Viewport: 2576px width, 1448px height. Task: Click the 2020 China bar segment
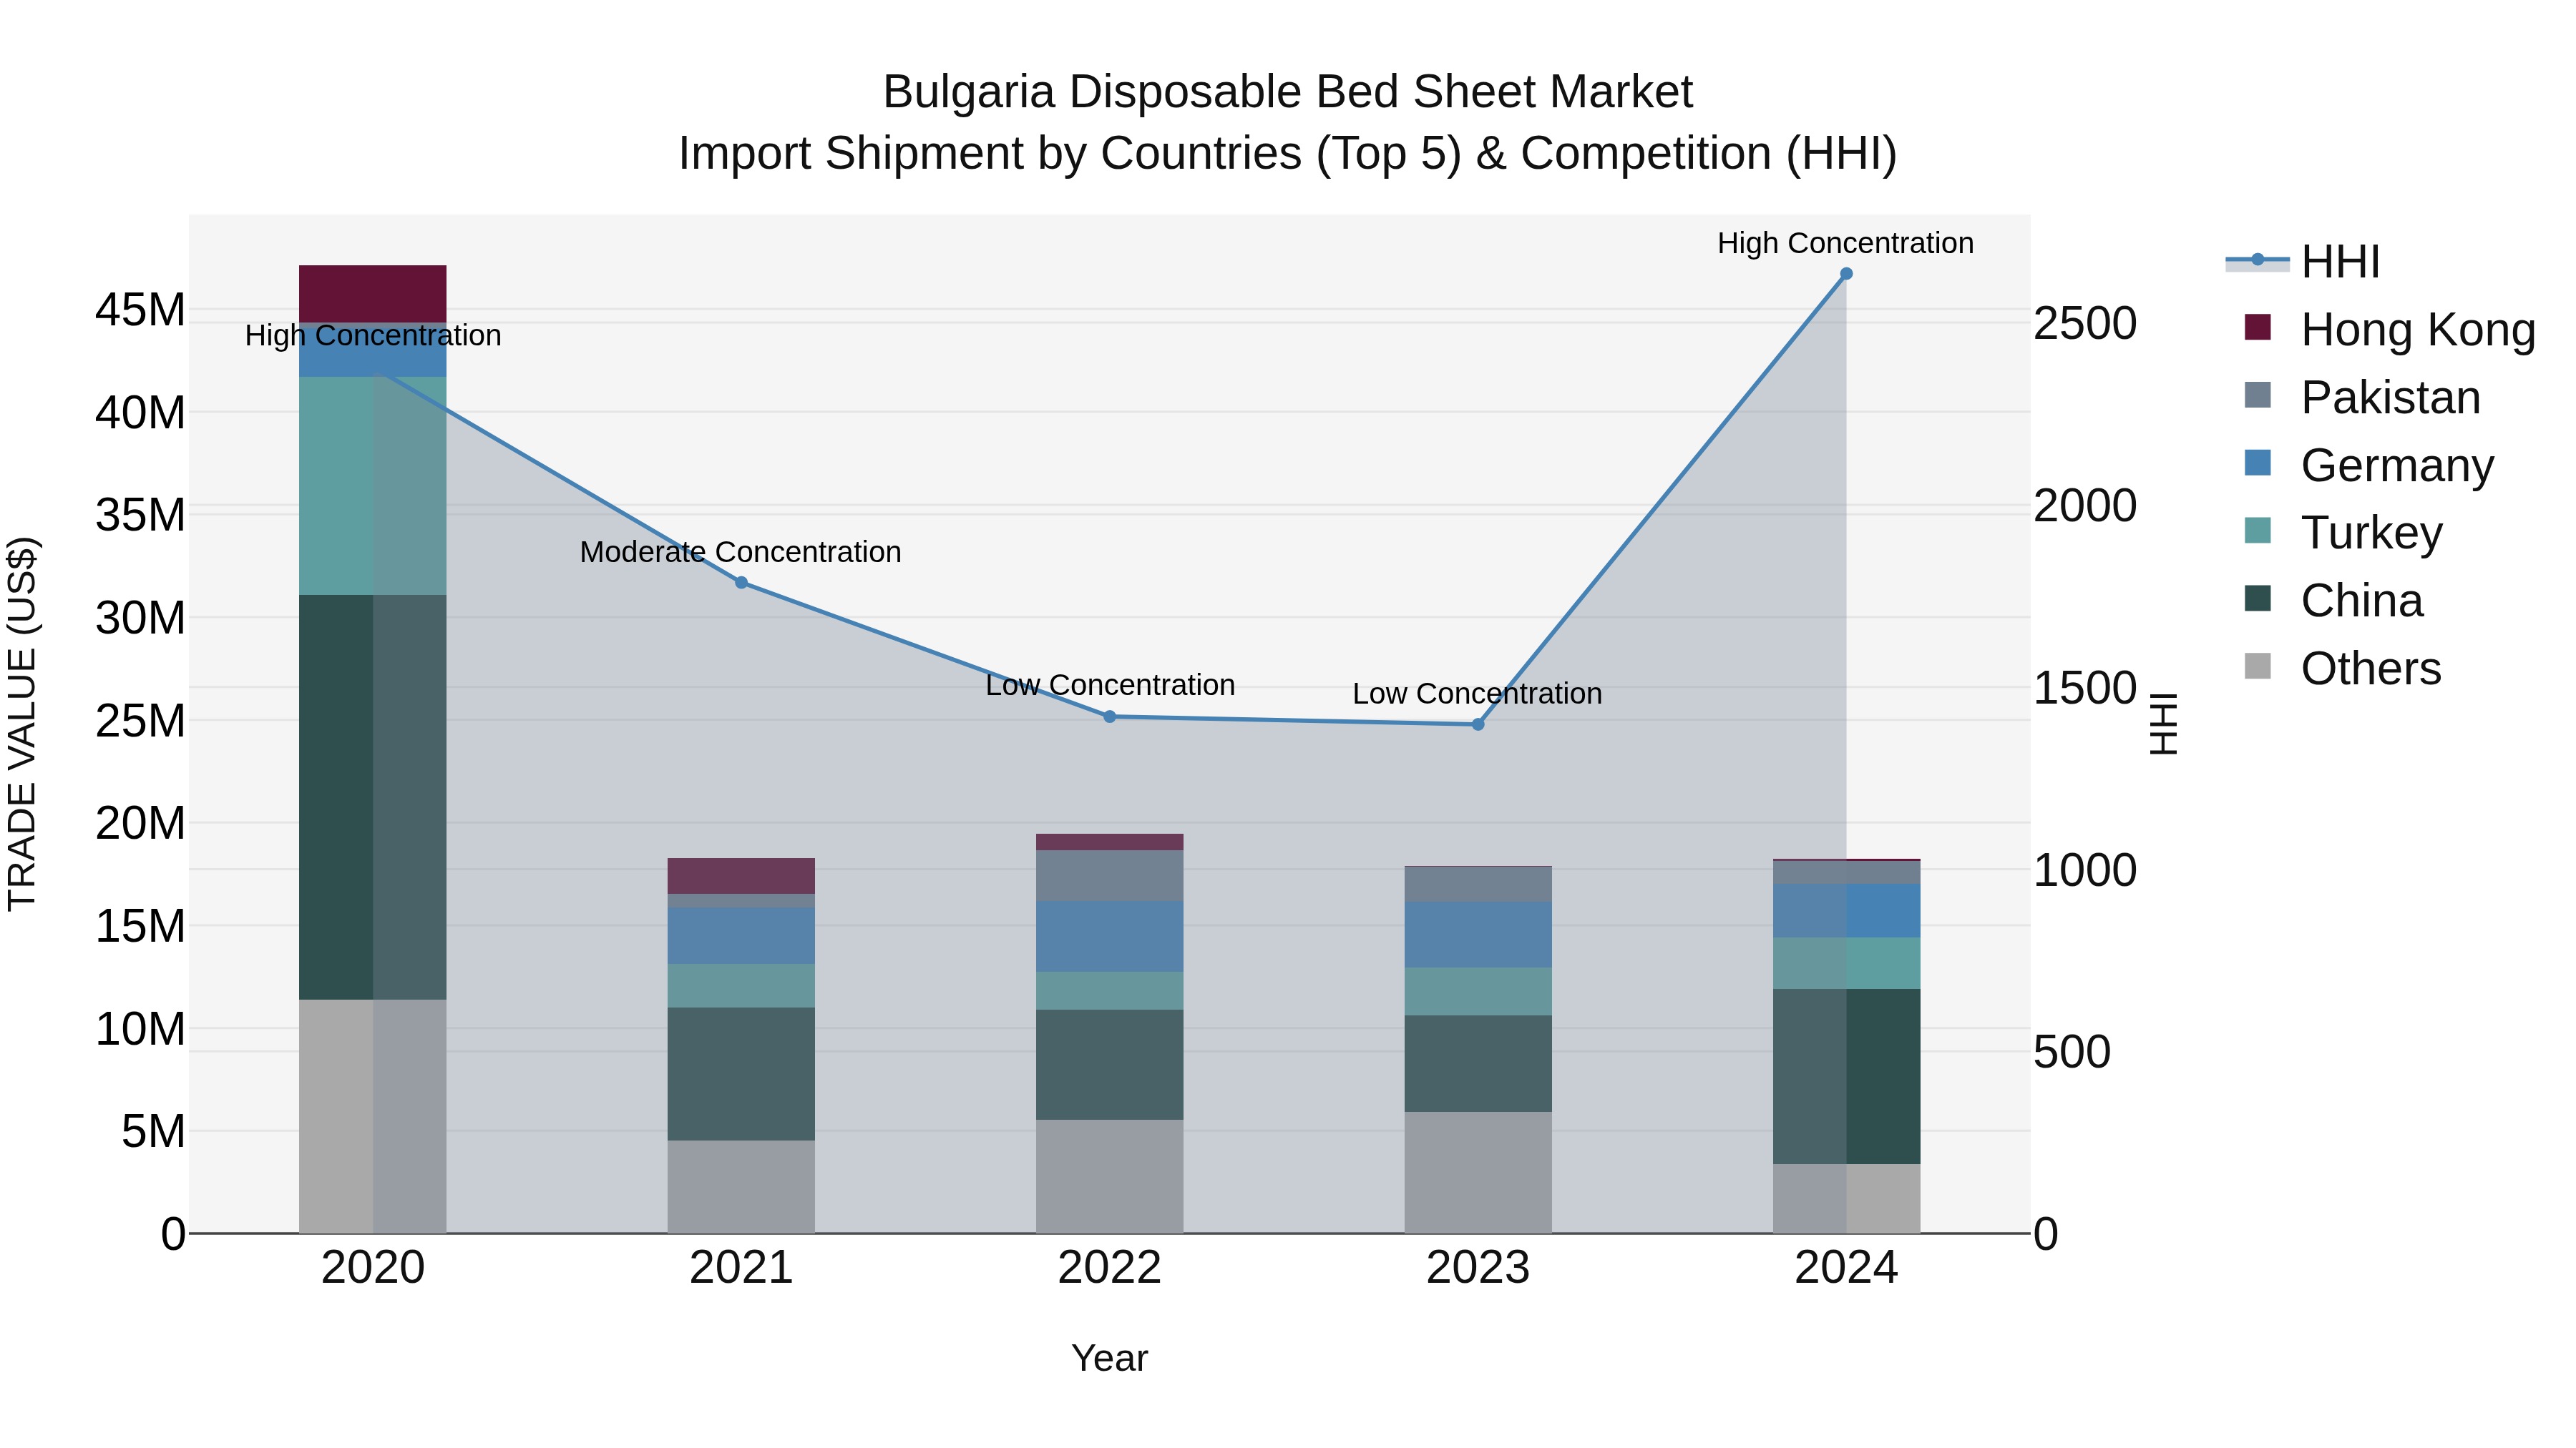click(373, 797)
